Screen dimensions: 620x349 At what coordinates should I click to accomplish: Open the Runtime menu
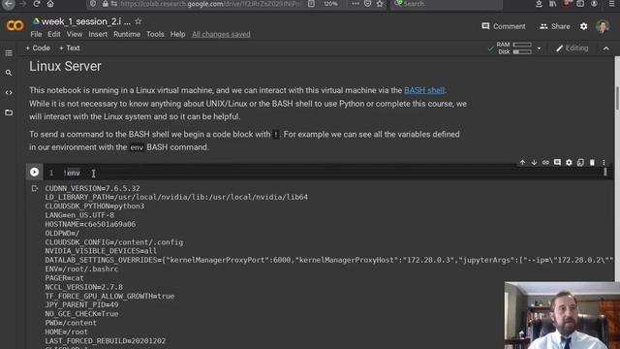127,35
